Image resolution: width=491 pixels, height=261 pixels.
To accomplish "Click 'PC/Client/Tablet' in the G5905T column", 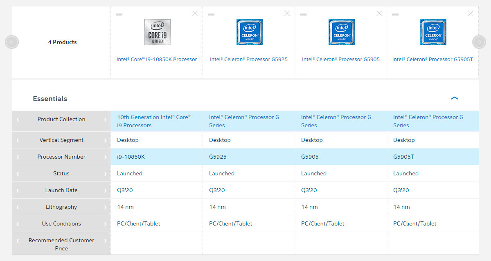I will click(x=415, y=223).
